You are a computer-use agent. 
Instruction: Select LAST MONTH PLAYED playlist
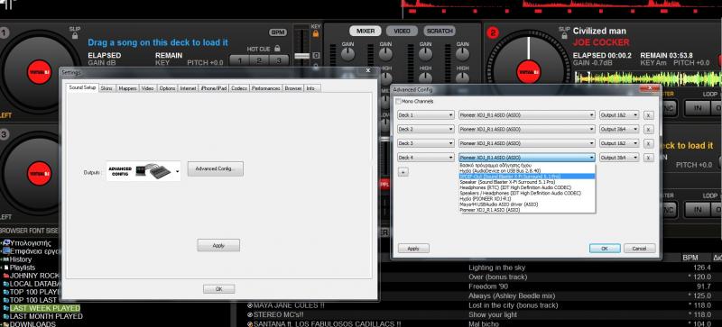coord(46,316)
